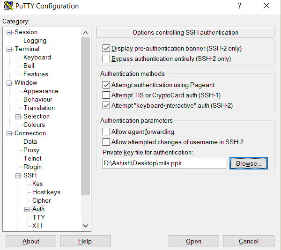Click the question mark help button in title bar

click(x=240, y=6)
